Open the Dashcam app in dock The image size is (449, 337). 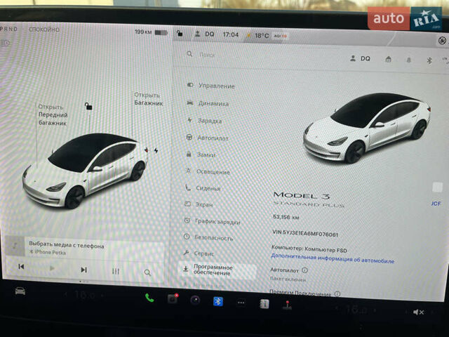click(173, 299)
